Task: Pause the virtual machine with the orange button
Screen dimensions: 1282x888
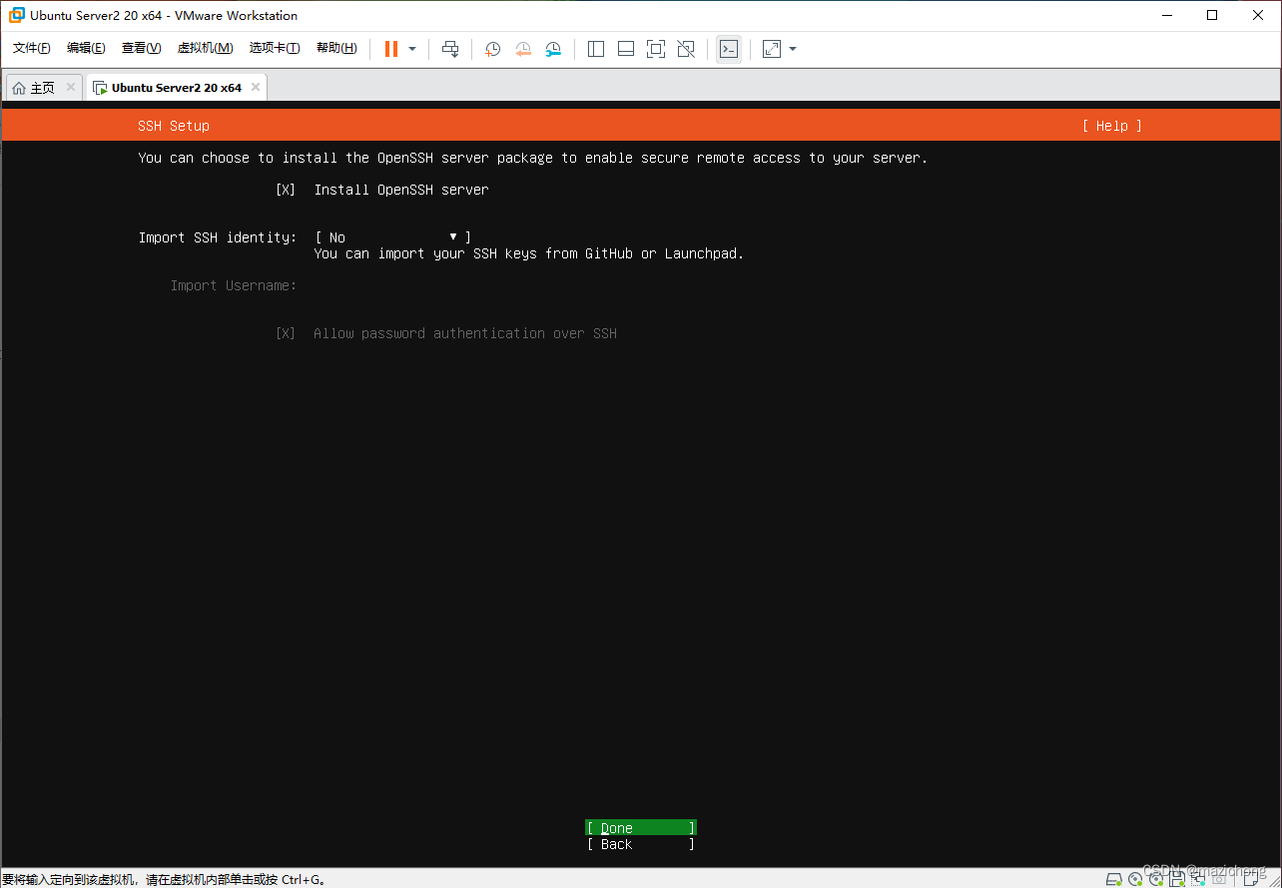Action: (x=391, y=49)
